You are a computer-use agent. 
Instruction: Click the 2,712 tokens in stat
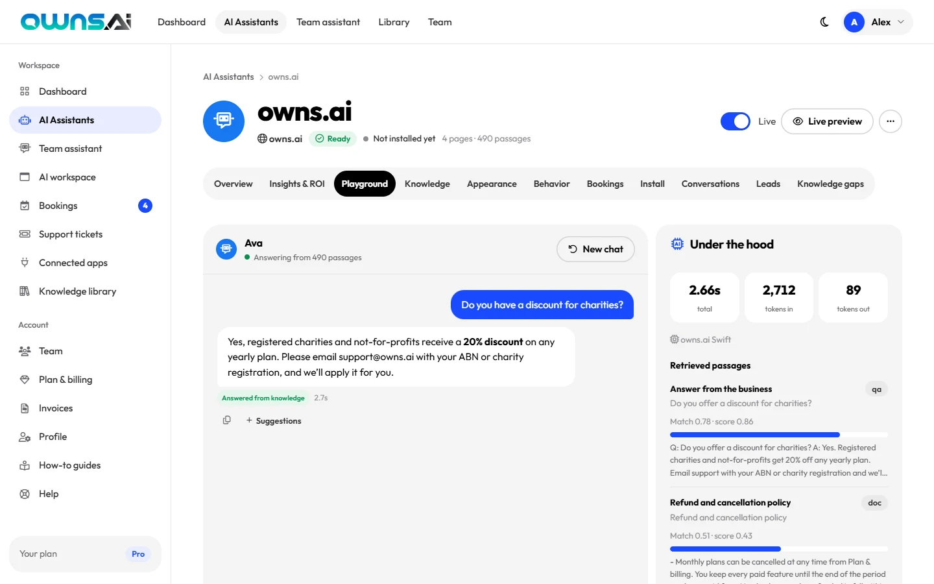tap(779, 297)
